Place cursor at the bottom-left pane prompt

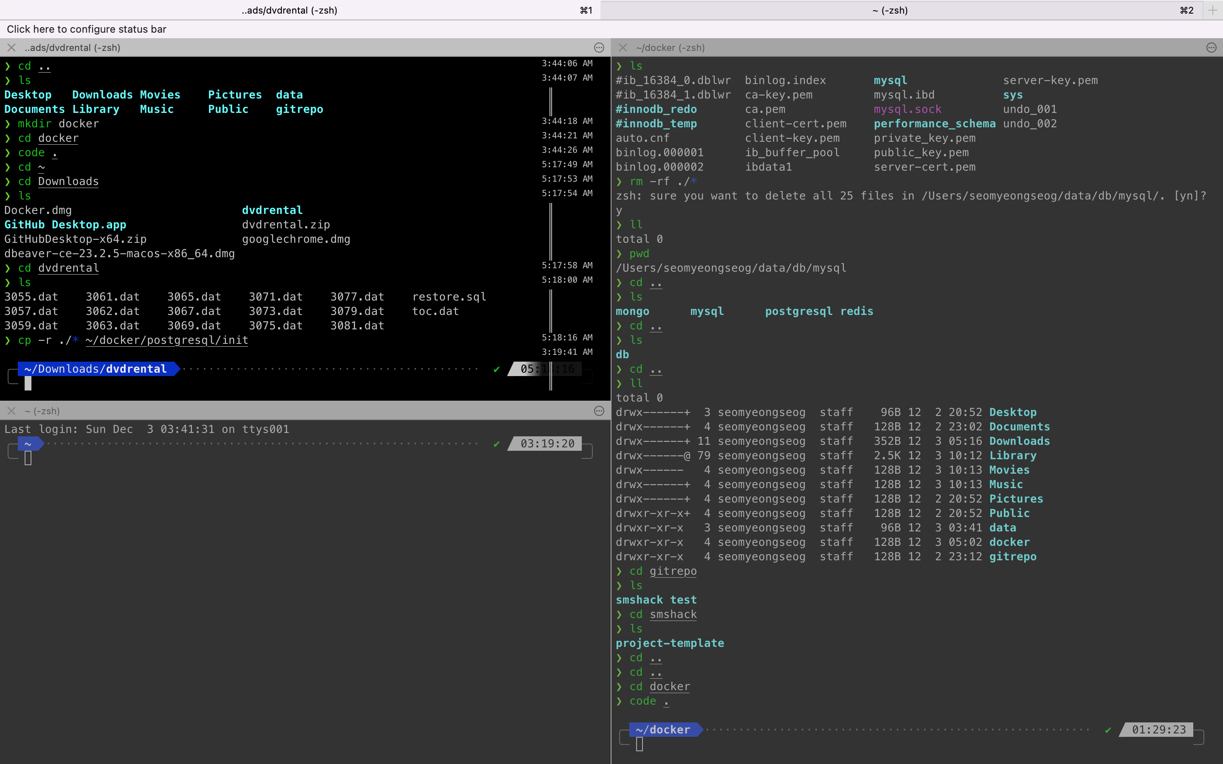[28, 458]
